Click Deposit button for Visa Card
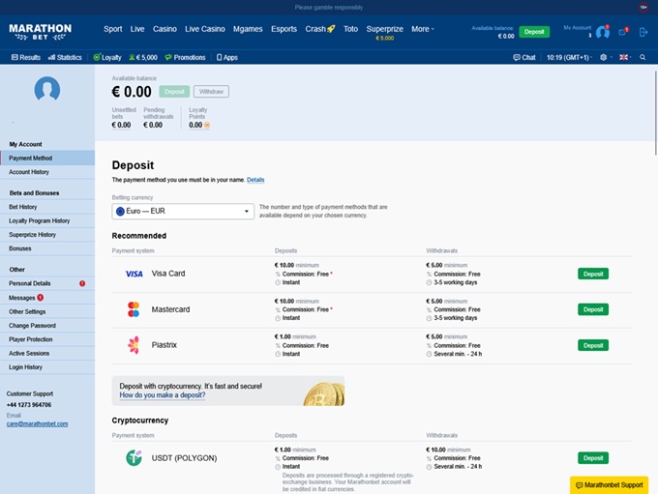This screenshot has width=658, height=494. tap(592, 274)
